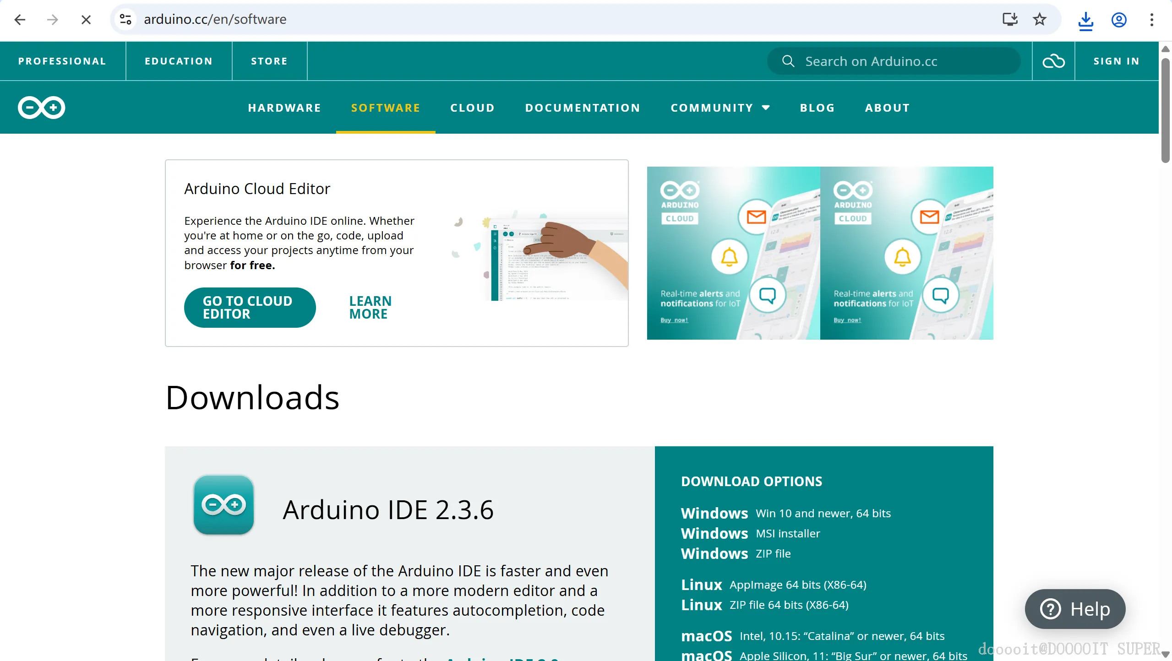Click Search on Arduino.cc field
Image resolution: width=1172 pixels, height=661 pixels.
(893, 61)
